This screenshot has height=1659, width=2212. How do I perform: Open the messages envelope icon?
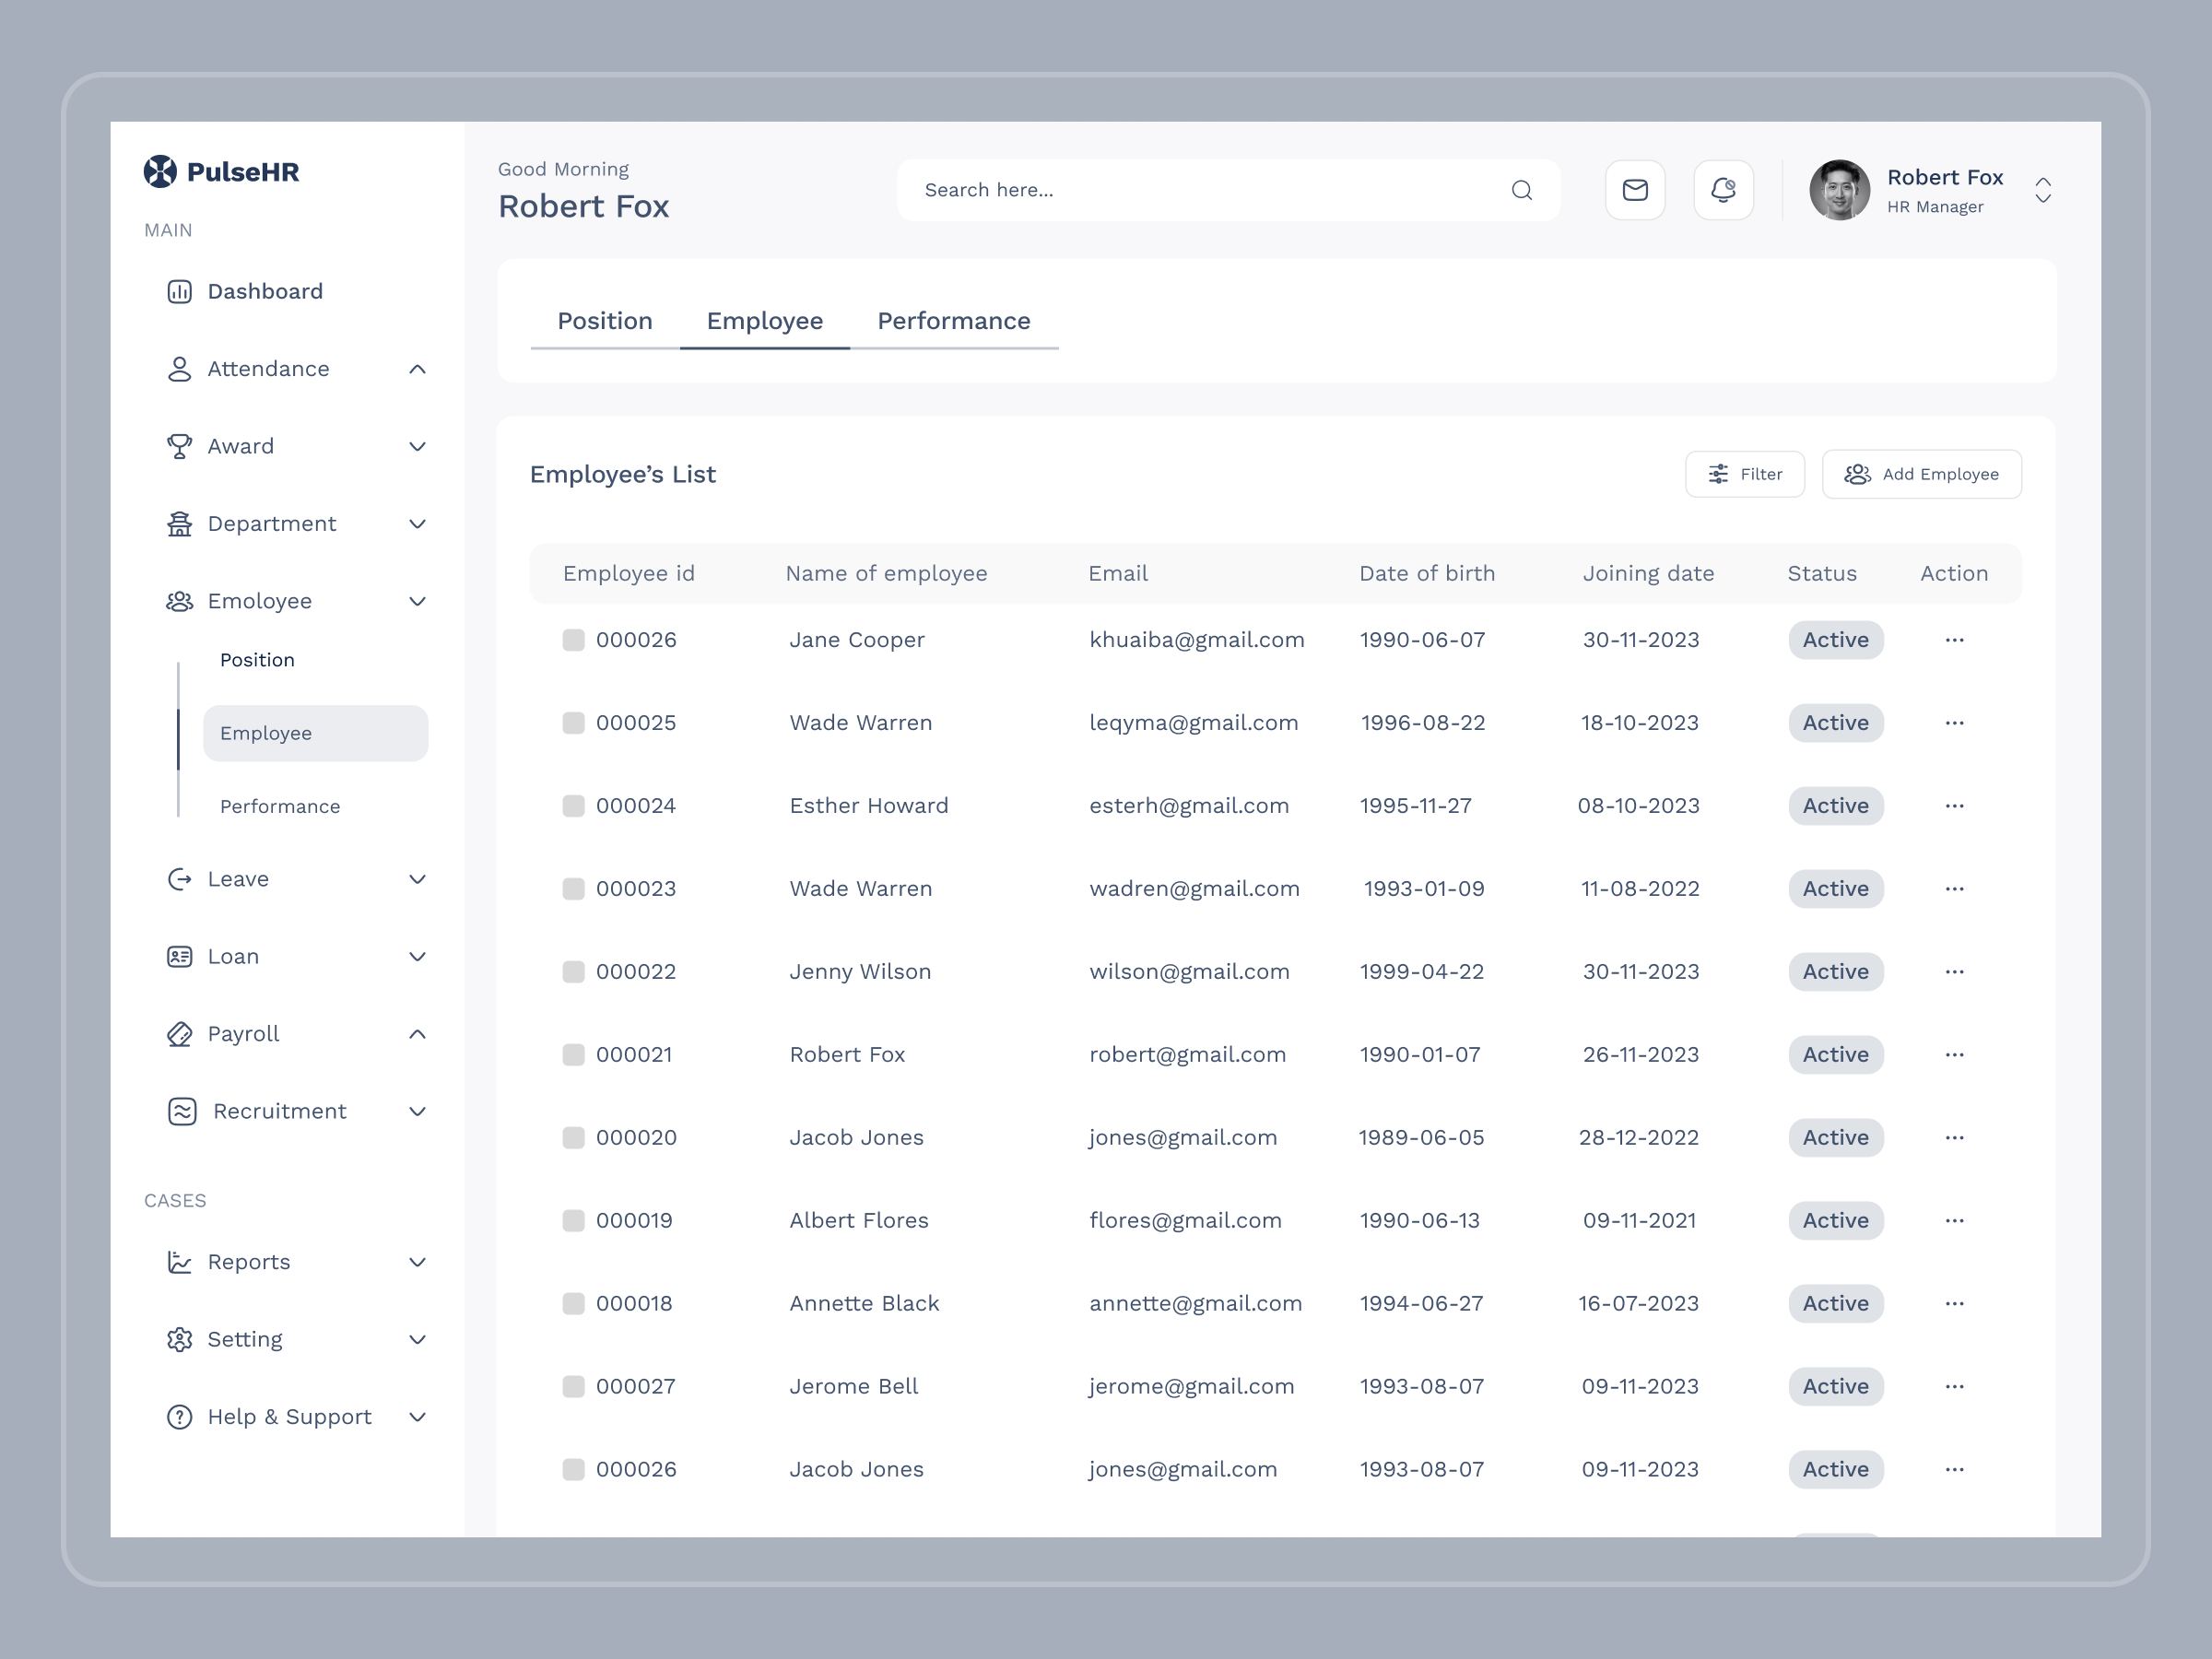(x=1635, y=190)
